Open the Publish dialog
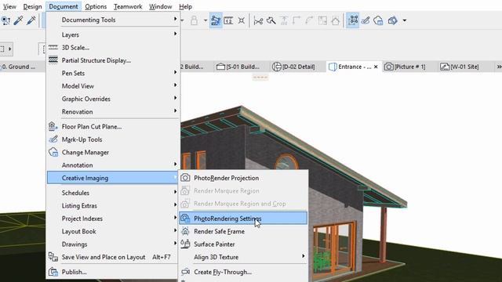The height and width of the screenshot is (282, 502). coord(113,272)
